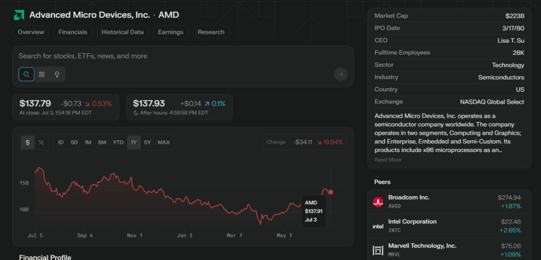Viewport: 541px width, 260px height.
Task: Click the AMD logo icon
Action: (19, 15)
